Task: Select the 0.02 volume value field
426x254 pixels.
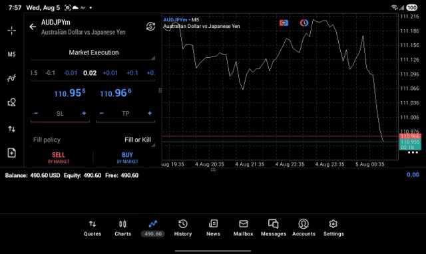Action: pos(90,73)
